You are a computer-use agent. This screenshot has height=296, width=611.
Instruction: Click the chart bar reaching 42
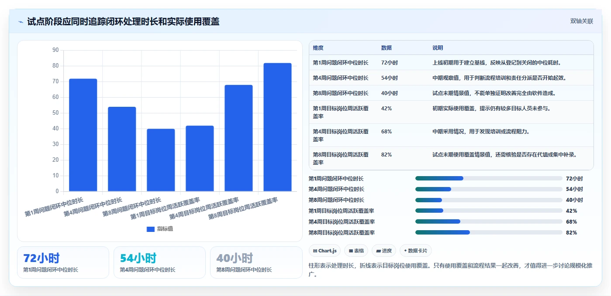200,159
